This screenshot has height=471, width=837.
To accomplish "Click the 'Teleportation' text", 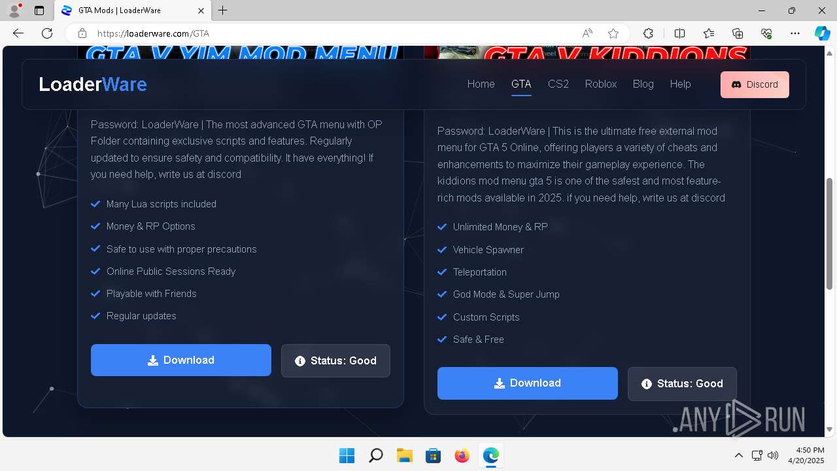I will tap(480, 272).
